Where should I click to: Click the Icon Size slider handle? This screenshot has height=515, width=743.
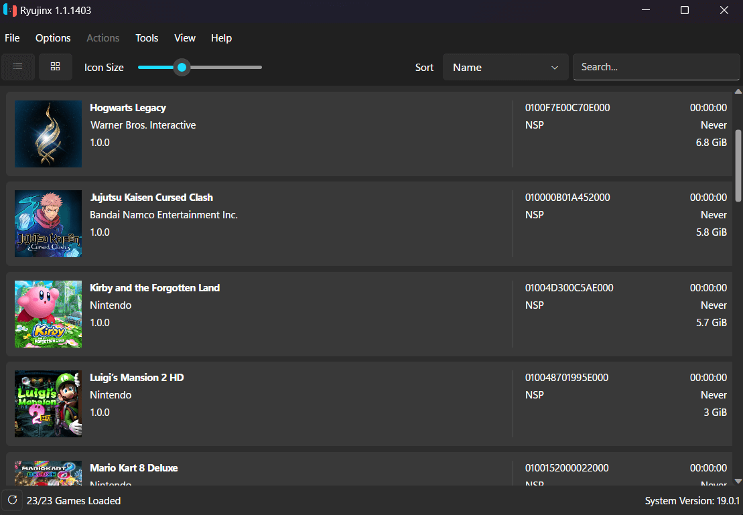pos(182,67)
